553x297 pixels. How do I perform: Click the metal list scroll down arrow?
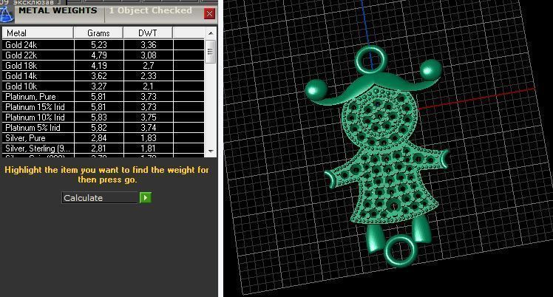click(x=210, y=151)
